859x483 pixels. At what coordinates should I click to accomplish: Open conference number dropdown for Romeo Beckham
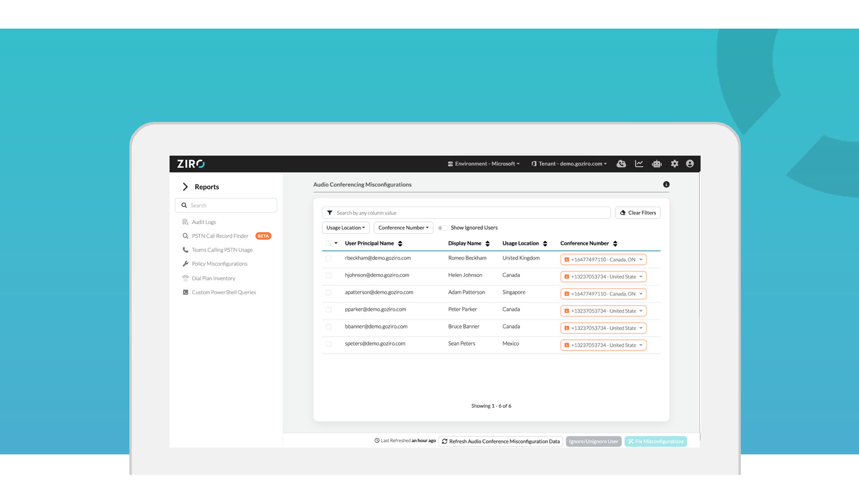click(603, 259)
